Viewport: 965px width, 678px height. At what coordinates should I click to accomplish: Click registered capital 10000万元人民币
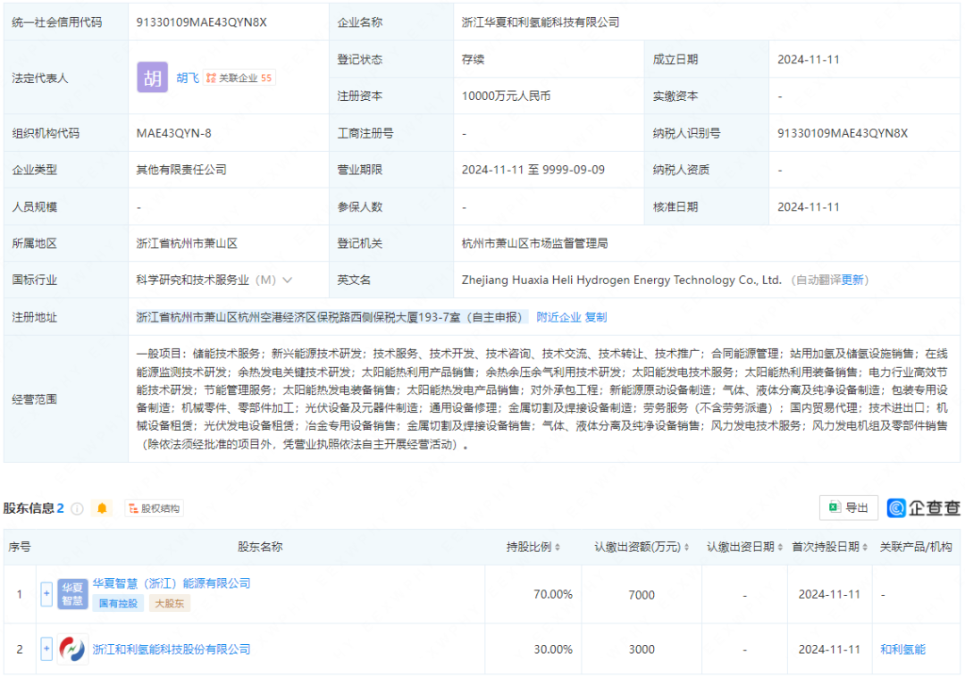tap(506, 96)
